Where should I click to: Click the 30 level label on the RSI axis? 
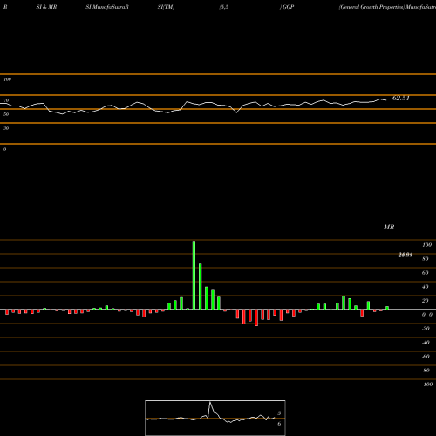(6, 128)
